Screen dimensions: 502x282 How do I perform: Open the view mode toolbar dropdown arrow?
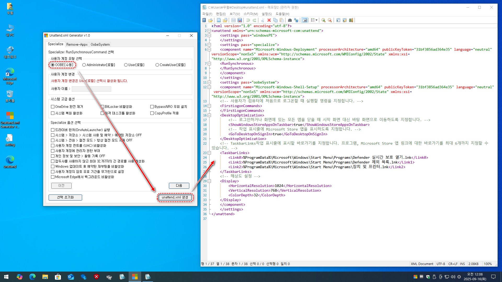316,20
